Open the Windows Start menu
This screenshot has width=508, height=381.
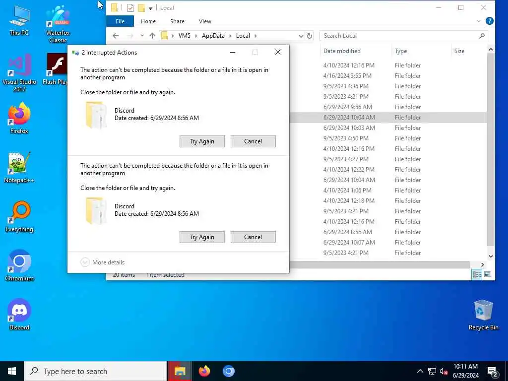coord(12,371)
